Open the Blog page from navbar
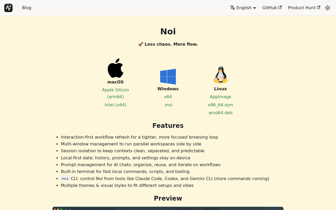The height and width of the screenshot is (210, 336). [x=27, y=8]
